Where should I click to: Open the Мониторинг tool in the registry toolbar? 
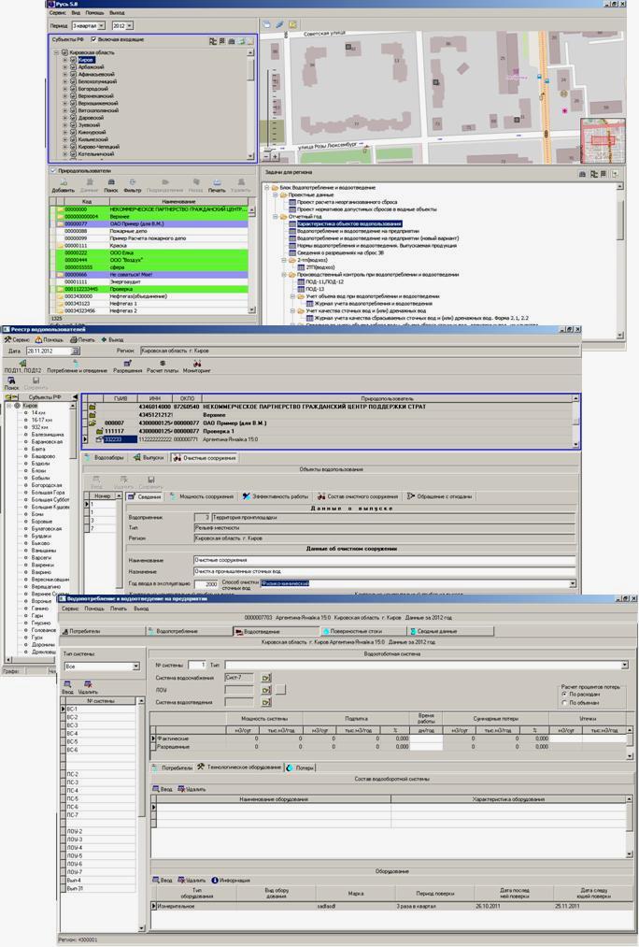click(197, 366)
